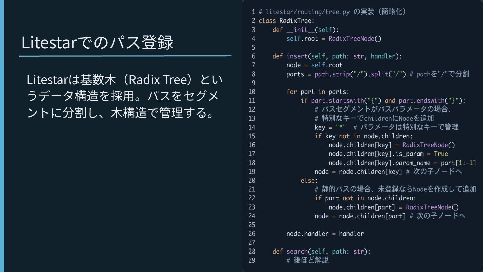
Task: Click the line 'node = node.children[key]'
Action: (358, 172)
